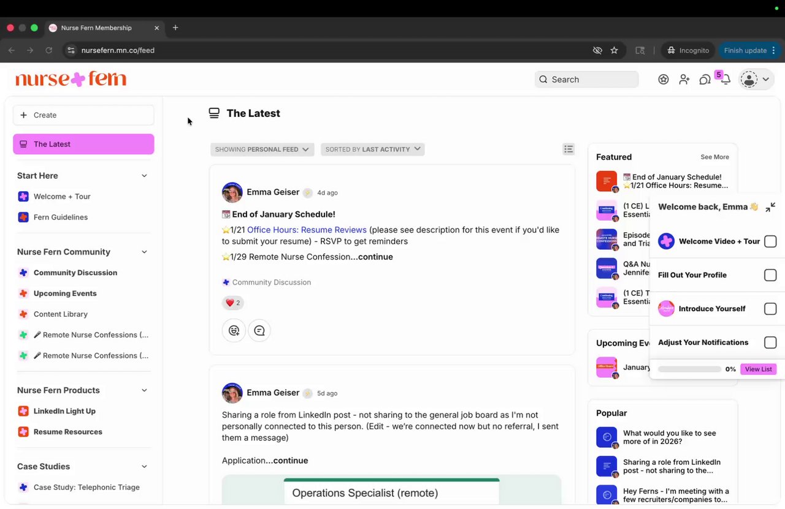Select The Latest in sidebar

pos(83,144)
